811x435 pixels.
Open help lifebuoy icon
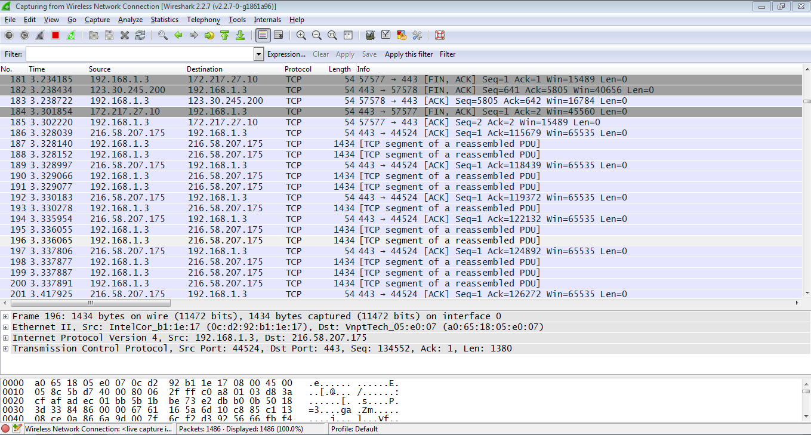point(440,35)
